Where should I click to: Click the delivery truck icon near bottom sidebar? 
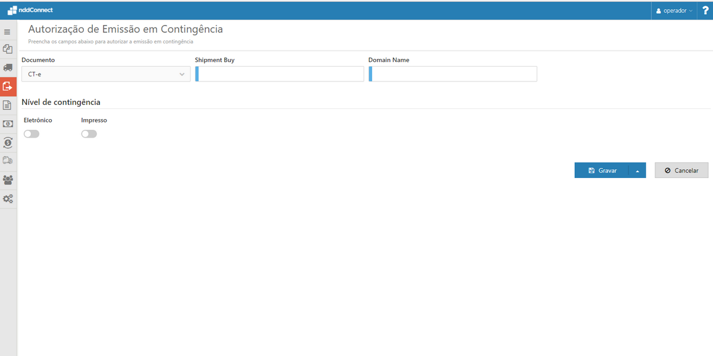(x=8, y=161)
